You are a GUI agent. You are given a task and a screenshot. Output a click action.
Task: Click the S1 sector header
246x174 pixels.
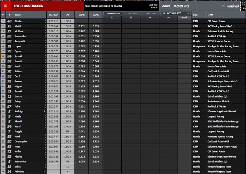click(x=112, y=17)
